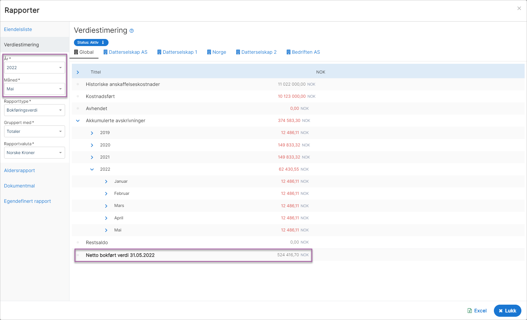Open the Gruppert med dropdown

[x=34, y=131]
